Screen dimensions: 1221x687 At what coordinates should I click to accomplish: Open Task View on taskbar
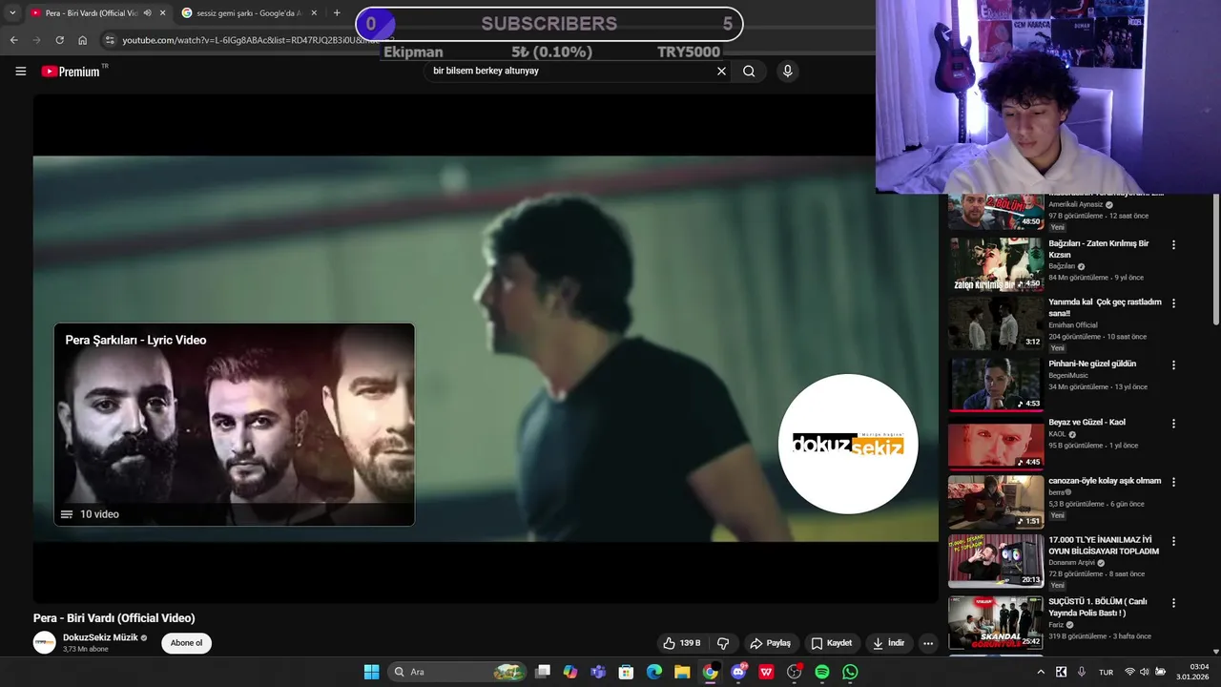pos(543,672)
